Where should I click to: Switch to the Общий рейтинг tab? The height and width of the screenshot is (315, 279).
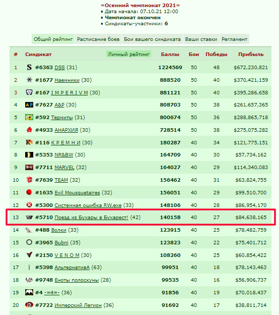53,39
